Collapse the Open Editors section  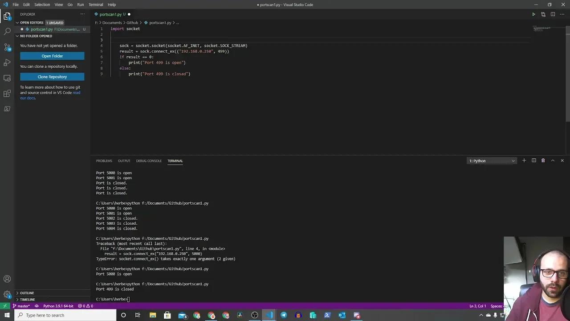pos(32,22)
